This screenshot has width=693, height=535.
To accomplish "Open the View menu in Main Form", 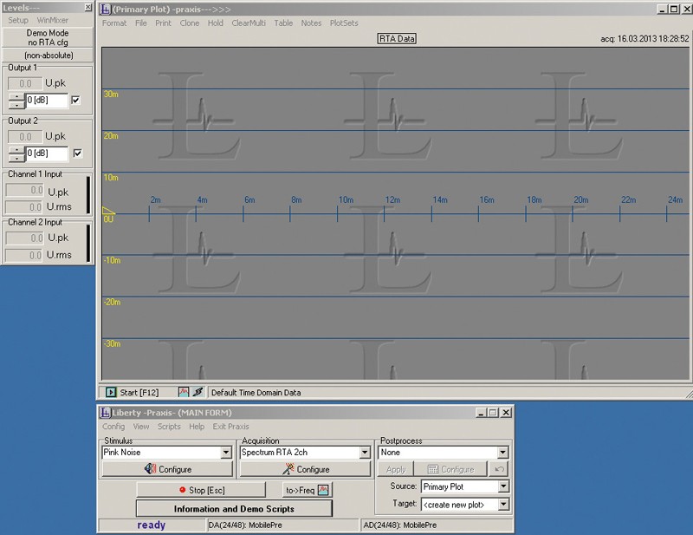I will [141, 427].
